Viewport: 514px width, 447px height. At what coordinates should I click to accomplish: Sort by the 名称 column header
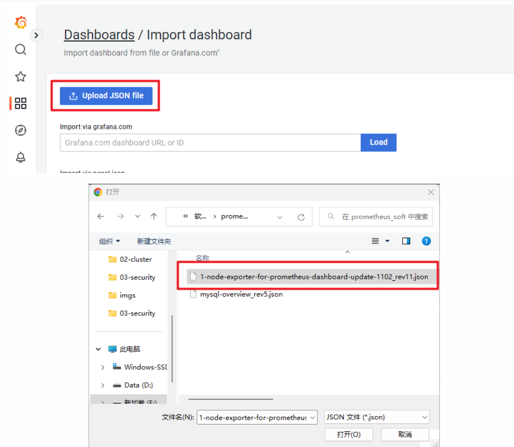[202, 258]
